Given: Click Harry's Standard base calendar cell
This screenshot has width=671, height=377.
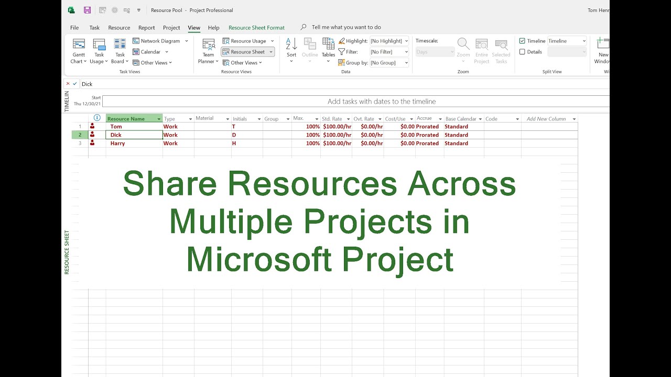Looking at the screenshot, I should (x=464, y=143).
